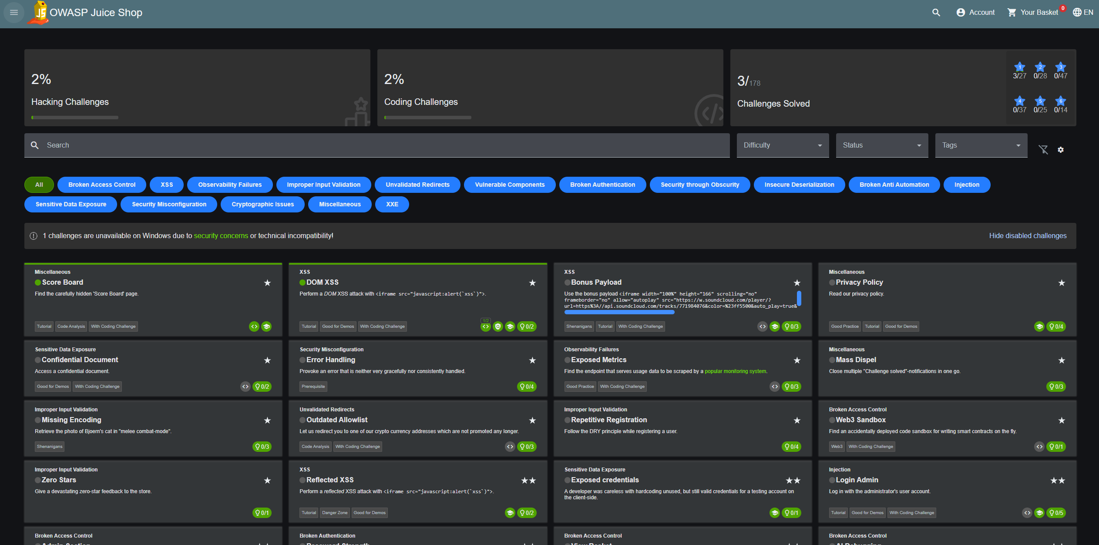Open score board settings gear icon

[1061, 150]
